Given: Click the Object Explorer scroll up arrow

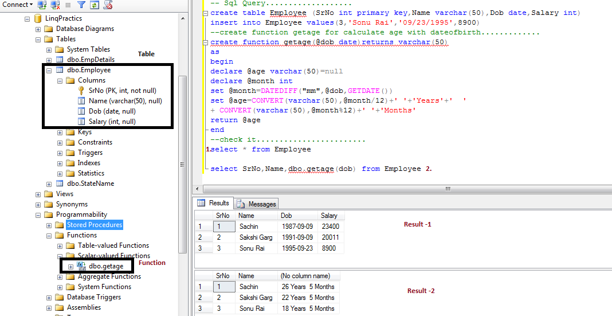Looking at the screenshot, I should tap(182, 18).
